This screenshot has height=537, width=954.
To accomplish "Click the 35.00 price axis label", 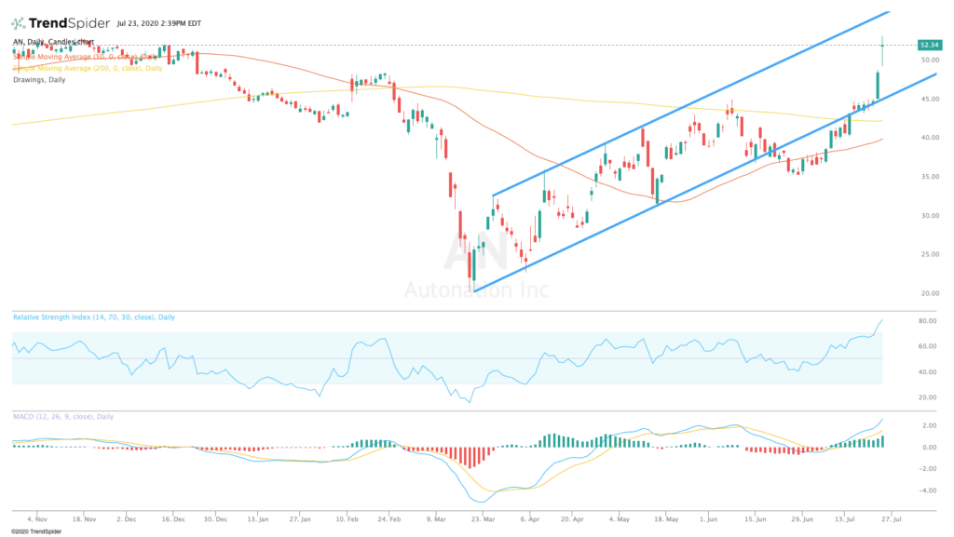I will (930, 177).
